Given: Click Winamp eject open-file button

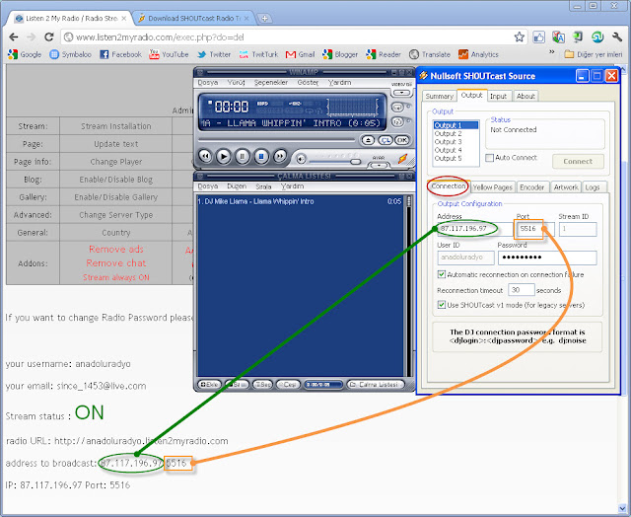Looking at the screenshot, I should pyautogui.click(x=368, y=140).
